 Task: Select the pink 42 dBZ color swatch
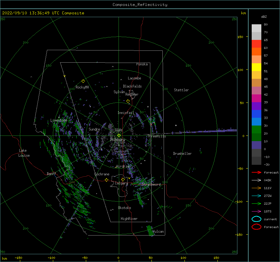click(256, 90)
